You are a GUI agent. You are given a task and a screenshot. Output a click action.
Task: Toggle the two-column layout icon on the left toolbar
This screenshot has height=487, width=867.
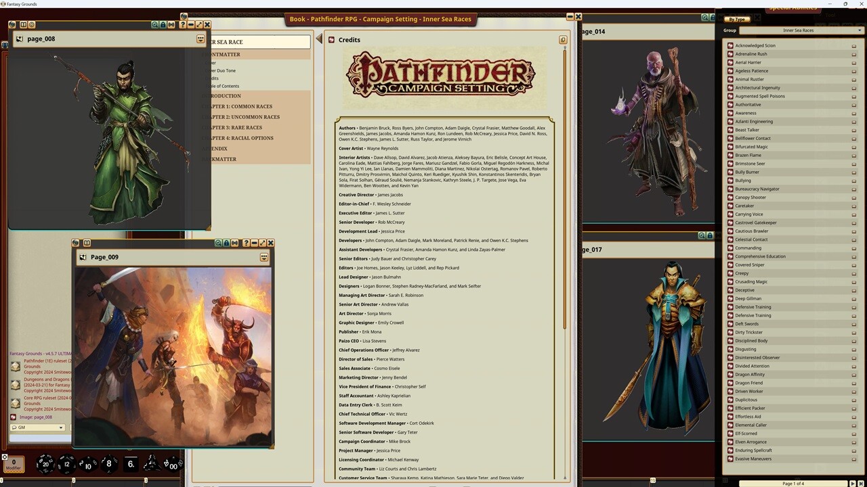point(23,24)
